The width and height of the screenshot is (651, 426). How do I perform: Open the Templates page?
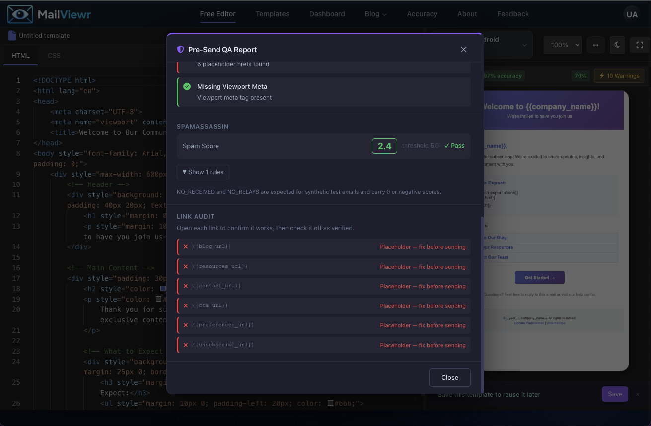tap(272, 14)
